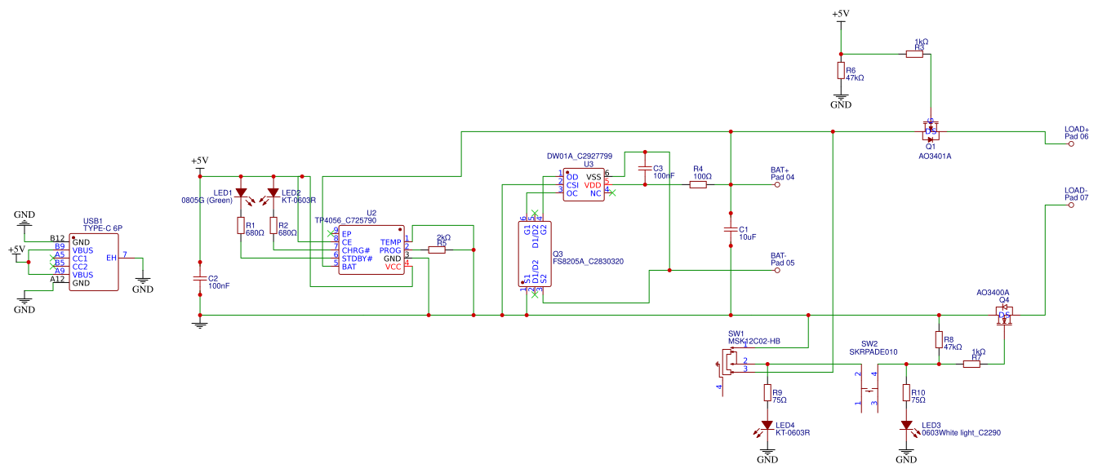Select capacitor C2 100nF
Screen dimensions: 1098x473
pyautogui.click(x=199, y=277)
